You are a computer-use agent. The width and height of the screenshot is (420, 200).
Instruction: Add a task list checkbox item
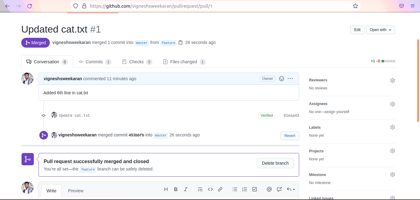coord(255,190)
